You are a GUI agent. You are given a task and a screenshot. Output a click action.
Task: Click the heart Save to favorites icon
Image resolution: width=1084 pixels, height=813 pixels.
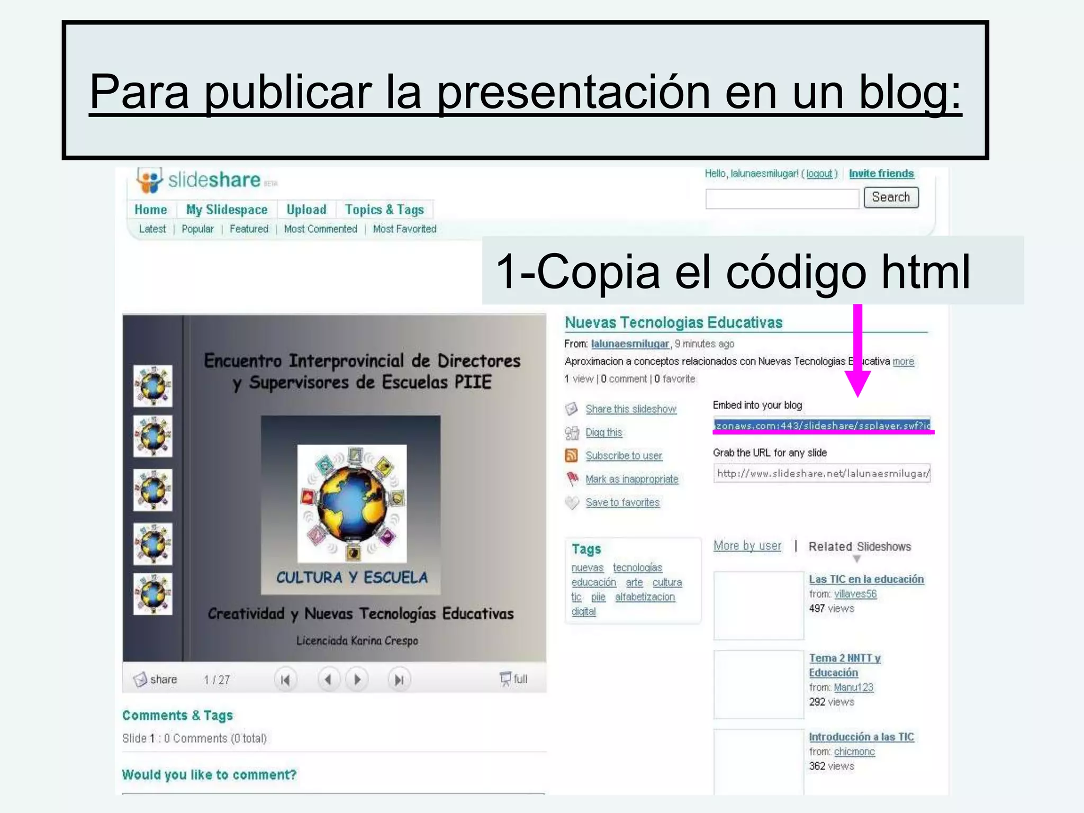pyautogui.click(x=572, y=502)
